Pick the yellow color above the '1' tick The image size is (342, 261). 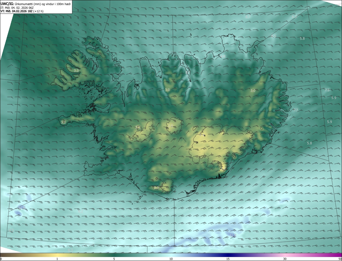coord(57,255)
